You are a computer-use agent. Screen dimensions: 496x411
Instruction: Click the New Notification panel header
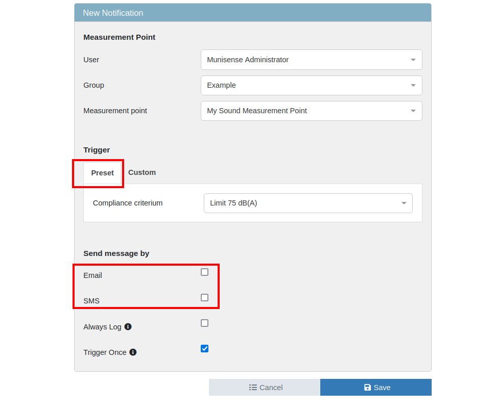pos(252,13)
